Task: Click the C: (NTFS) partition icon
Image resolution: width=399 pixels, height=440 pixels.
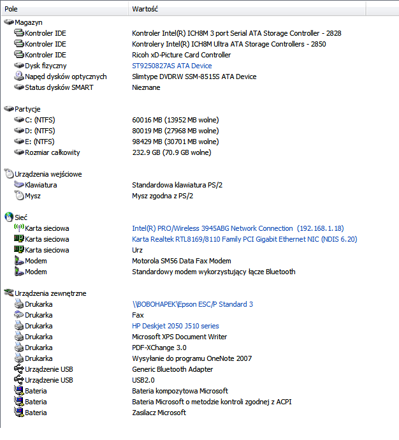Action: (19, 119)
